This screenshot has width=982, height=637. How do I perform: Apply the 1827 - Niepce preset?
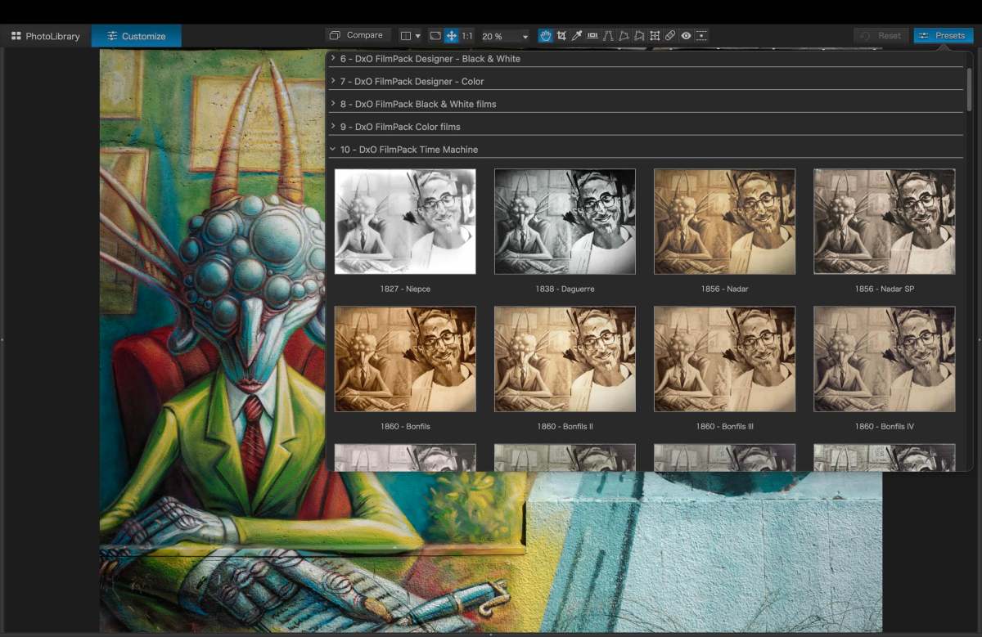(405, 221)
